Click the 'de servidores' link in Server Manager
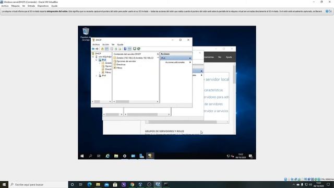The height and width of the screenshot is (188, 334). point(213,104)
